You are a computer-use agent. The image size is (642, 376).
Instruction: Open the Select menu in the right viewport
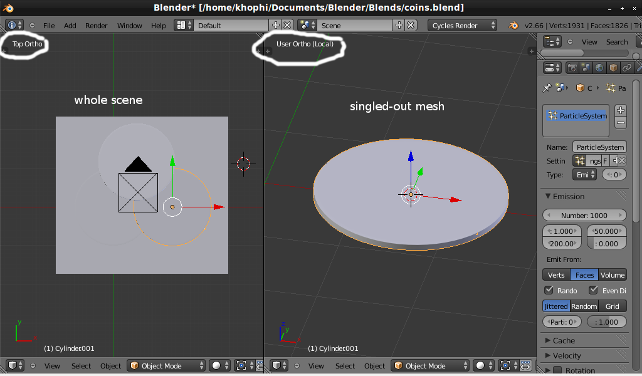(x=345, y=366)
